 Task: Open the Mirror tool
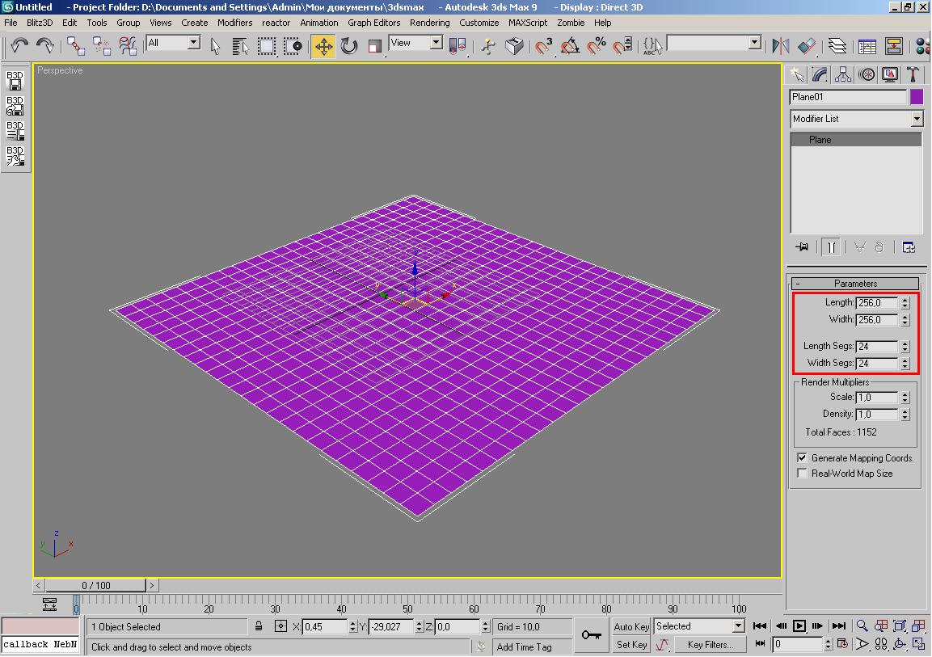click(x=780, y=46)
